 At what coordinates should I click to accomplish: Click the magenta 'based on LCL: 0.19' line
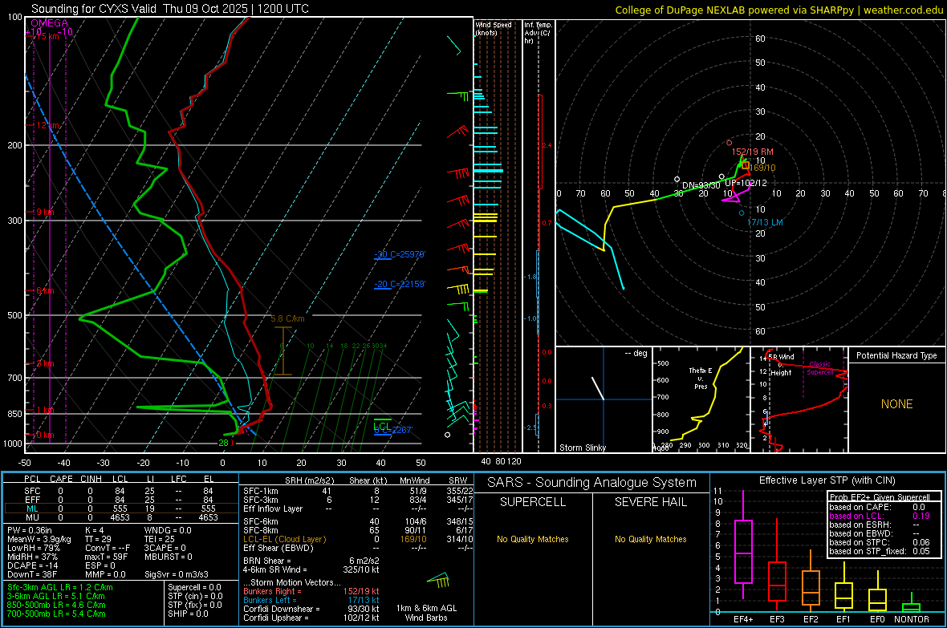[x=880, y=516]
